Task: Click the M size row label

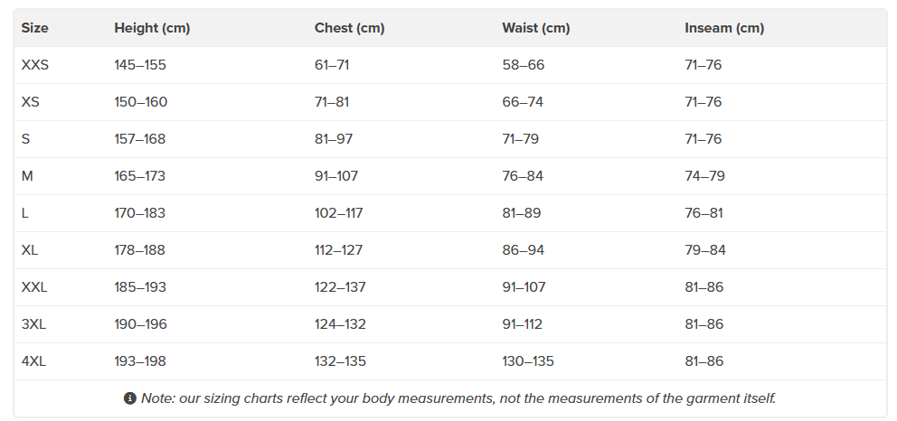Action: pos(27,176)
